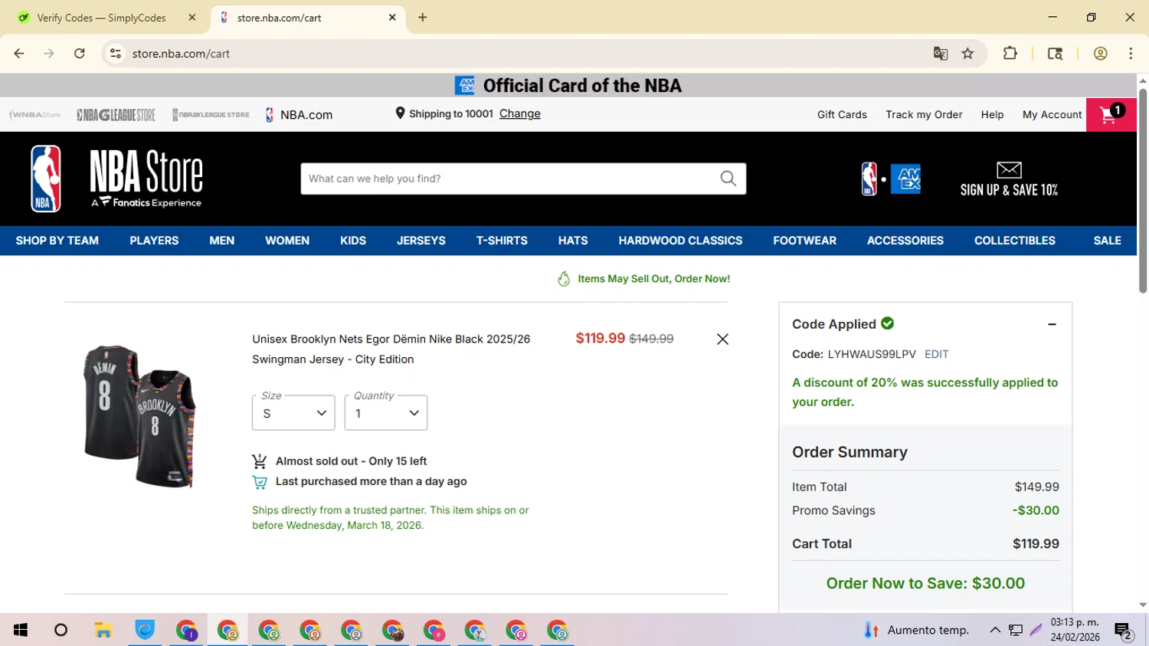The image size is (1149, 646).
Task: Open FOOTWEAR menu
Action: 804,241
